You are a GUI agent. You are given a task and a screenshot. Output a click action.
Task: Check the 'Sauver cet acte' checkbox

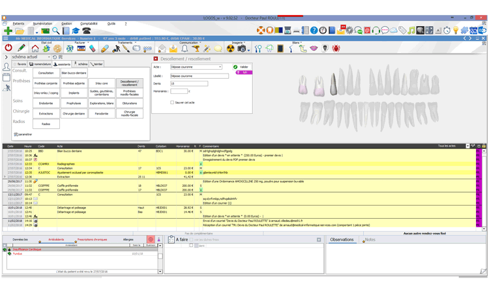172,102
